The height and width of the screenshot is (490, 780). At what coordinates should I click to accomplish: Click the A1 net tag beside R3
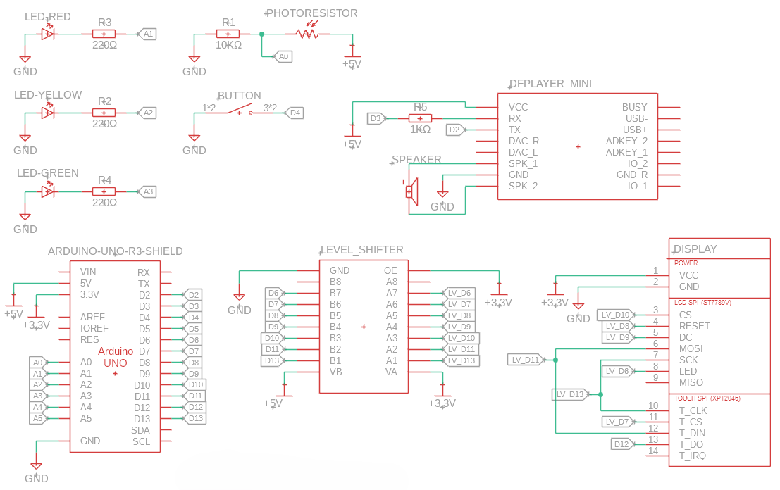pos(147,34)
